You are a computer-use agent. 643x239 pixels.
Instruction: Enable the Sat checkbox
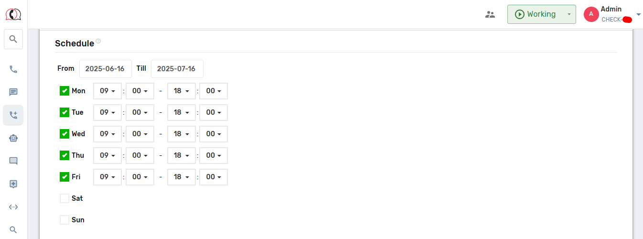coord(64,198)
